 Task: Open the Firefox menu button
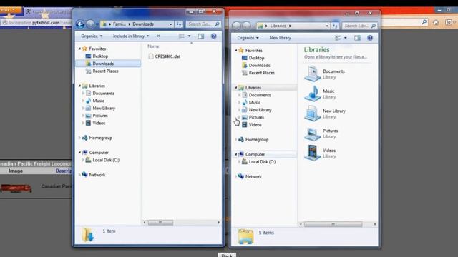[11, 10]
